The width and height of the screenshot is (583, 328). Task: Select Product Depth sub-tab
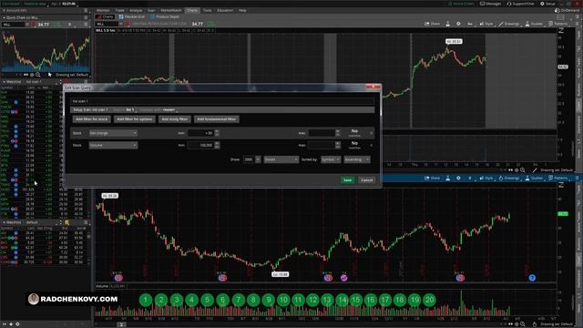pos(165,16)
